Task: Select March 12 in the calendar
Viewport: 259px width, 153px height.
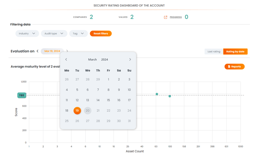Action: tap(77, 100)
